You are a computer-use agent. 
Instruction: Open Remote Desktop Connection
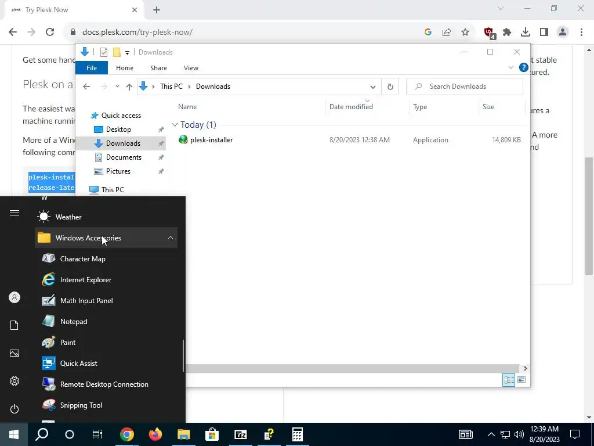tap(106, 384)
